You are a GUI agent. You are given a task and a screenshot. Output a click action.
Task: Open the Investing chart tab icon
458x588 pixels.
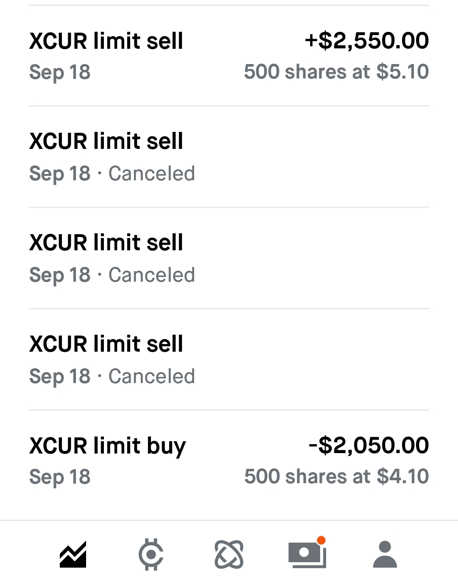tap(73, 554)
